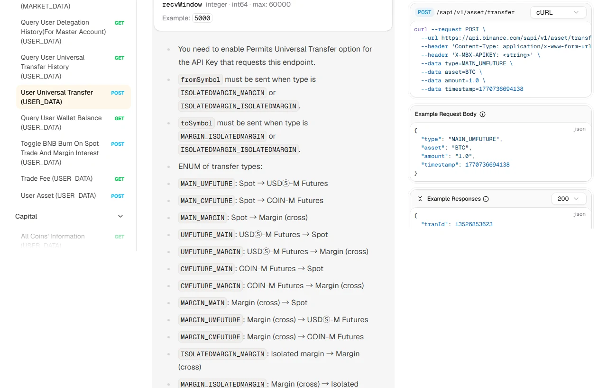This screenshot has height=388, width=607.
Task: Click the --data asset=BTC line in cURL
Action: (451, 72)
